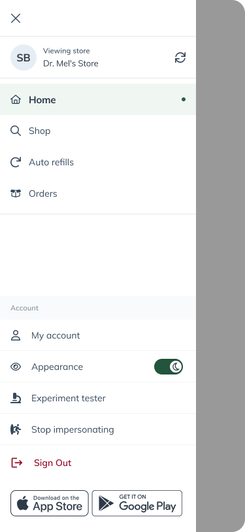Image resolution: width=245 pixels, height=532 pixels.
Task: Toggle the Appearance dark mode switch
Action: click(x=169, y=367)
